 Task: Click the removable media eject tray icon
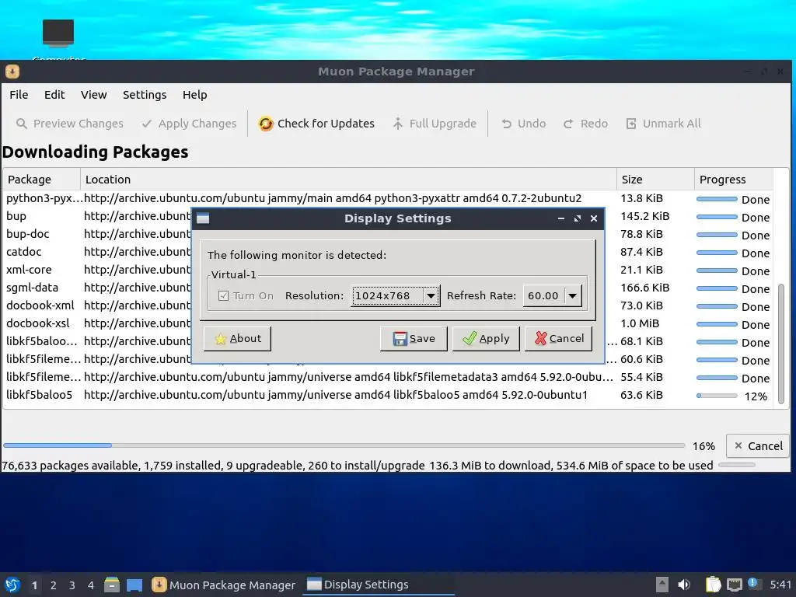click(662, 585)
